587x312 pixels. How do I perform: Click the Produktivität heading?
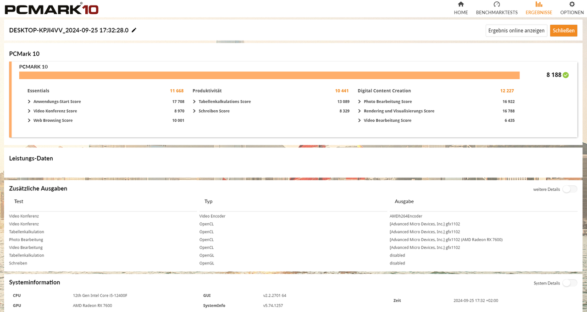pos(207,91)
